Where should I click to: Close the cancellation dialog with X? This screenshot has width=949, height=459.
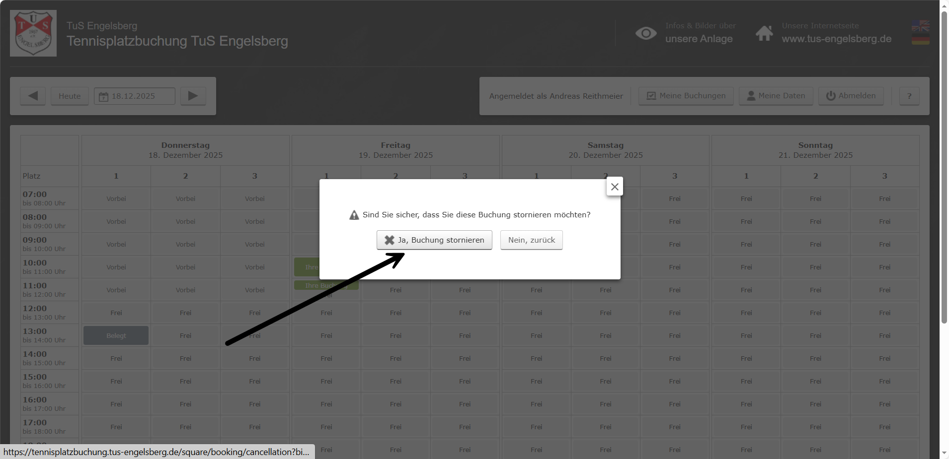click(x=615, y=187)
